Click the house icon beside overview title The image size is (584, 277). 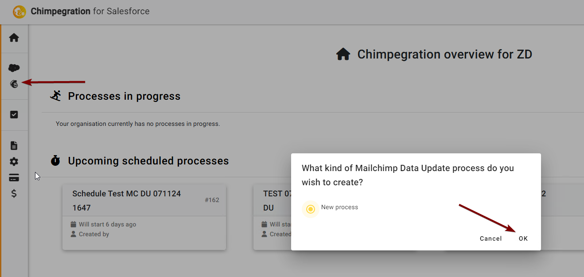pos(343,55)
